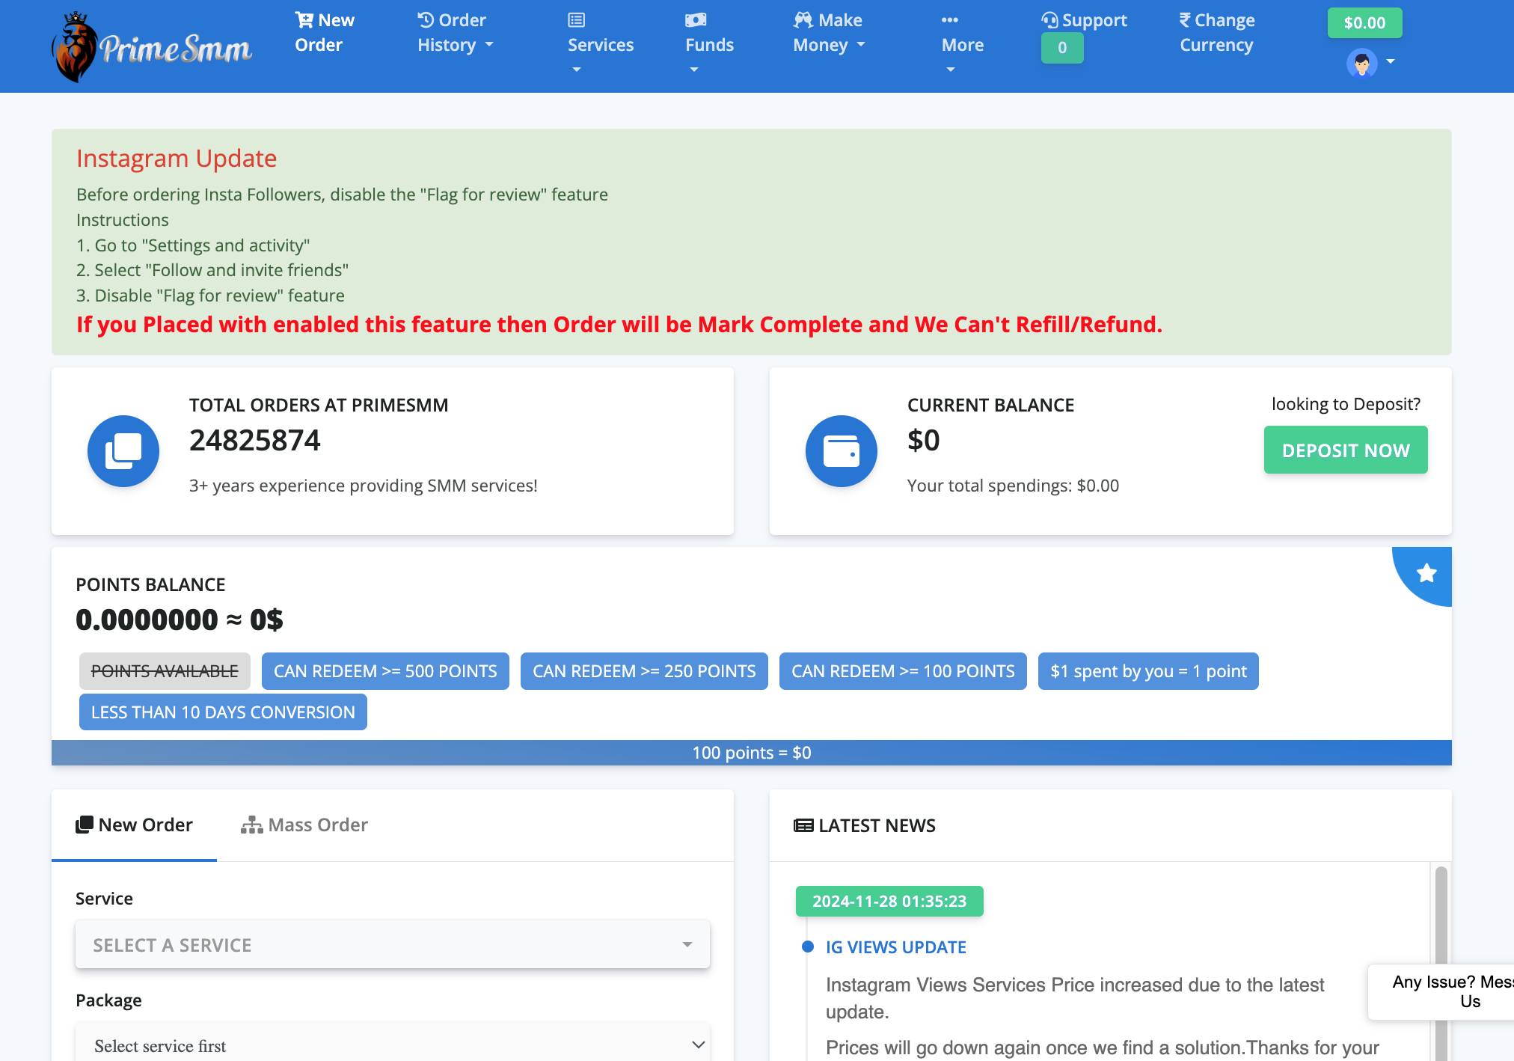This screenshot has height=1061, width=1514.
Task: Click the user avatar icon
Action: click(1361, 63)
